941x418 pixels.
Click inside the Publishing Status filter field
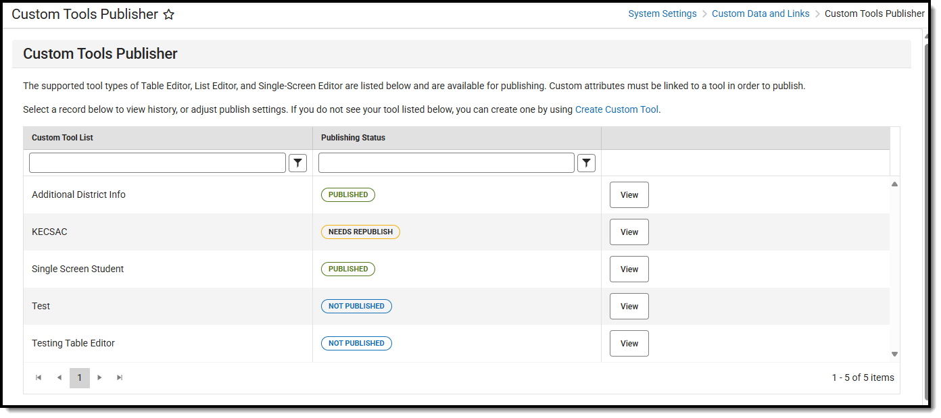446,162
